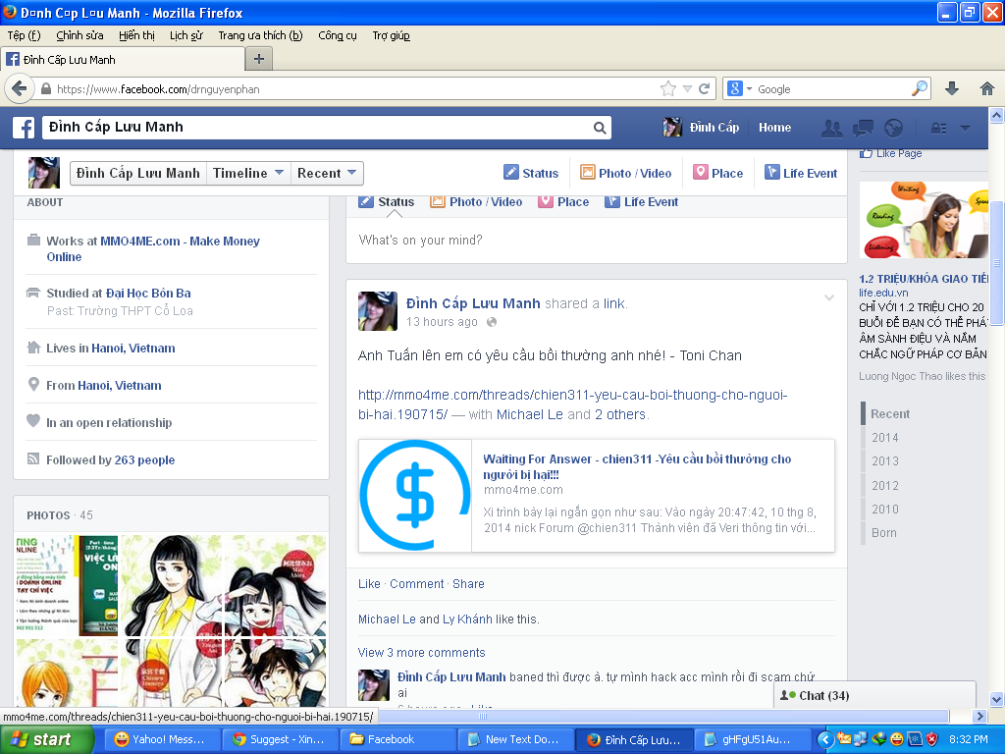Open the Firefox downloads arrow icon
This screenshot has height=754, width=1005.
point(952,88)
